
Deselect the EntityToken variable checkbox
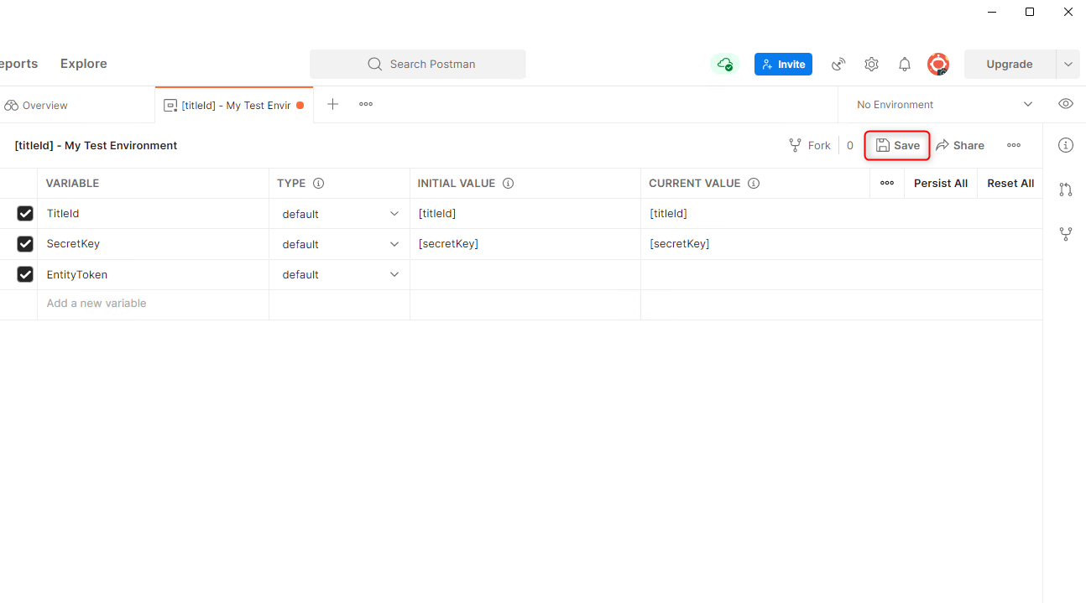[25, 274]
